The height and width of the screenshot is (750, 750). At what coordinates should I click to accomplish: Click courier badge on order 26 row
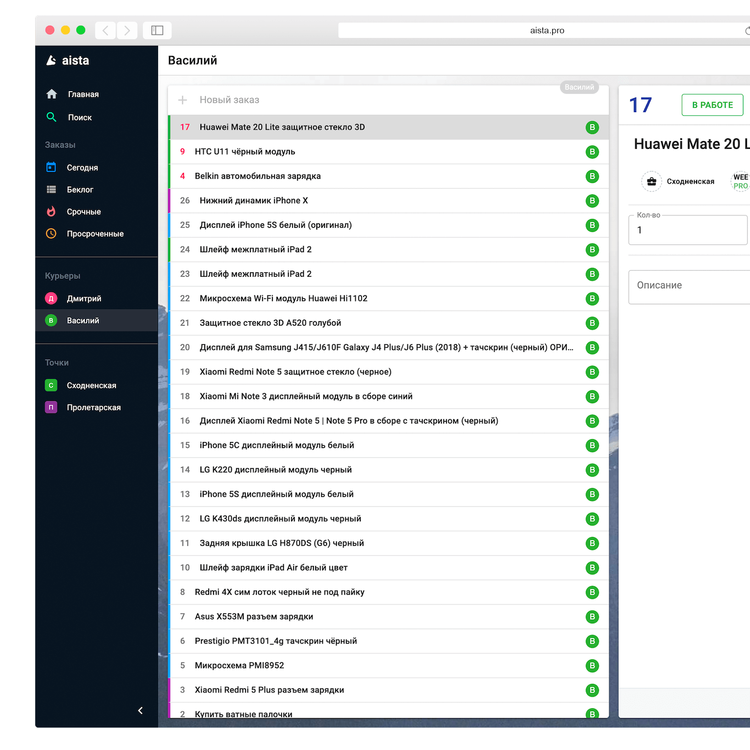click(x=592, y=200)
